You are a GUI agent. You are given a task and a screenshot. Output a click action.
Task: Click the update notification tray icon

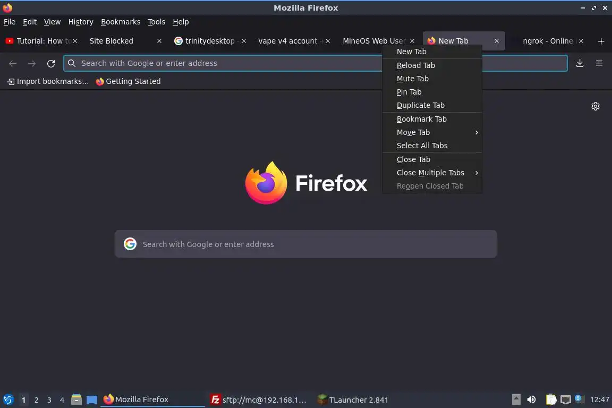click(579, 398)
